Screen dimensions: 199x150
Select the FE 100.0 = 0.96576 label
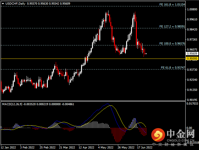(172, 44)
